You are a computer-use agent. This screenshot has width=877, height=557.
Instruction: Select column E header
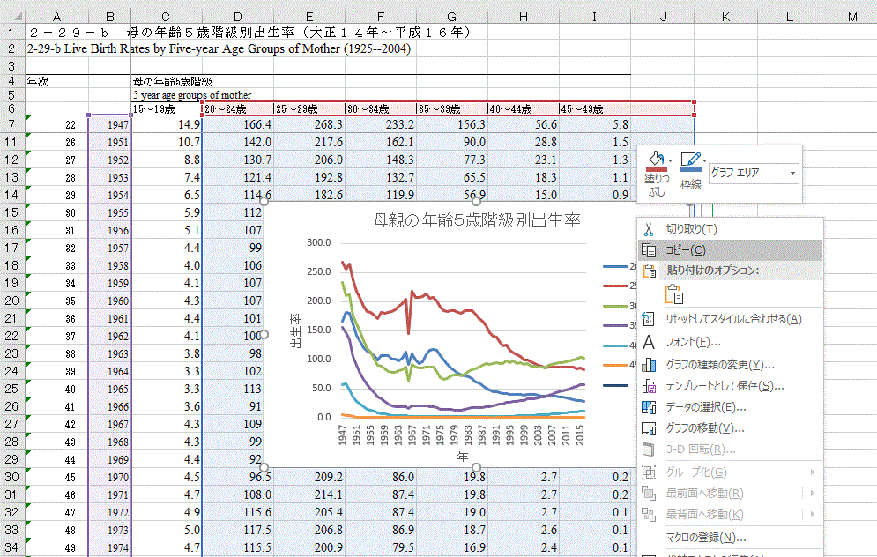pyautogui.click(x=309, y=17)
